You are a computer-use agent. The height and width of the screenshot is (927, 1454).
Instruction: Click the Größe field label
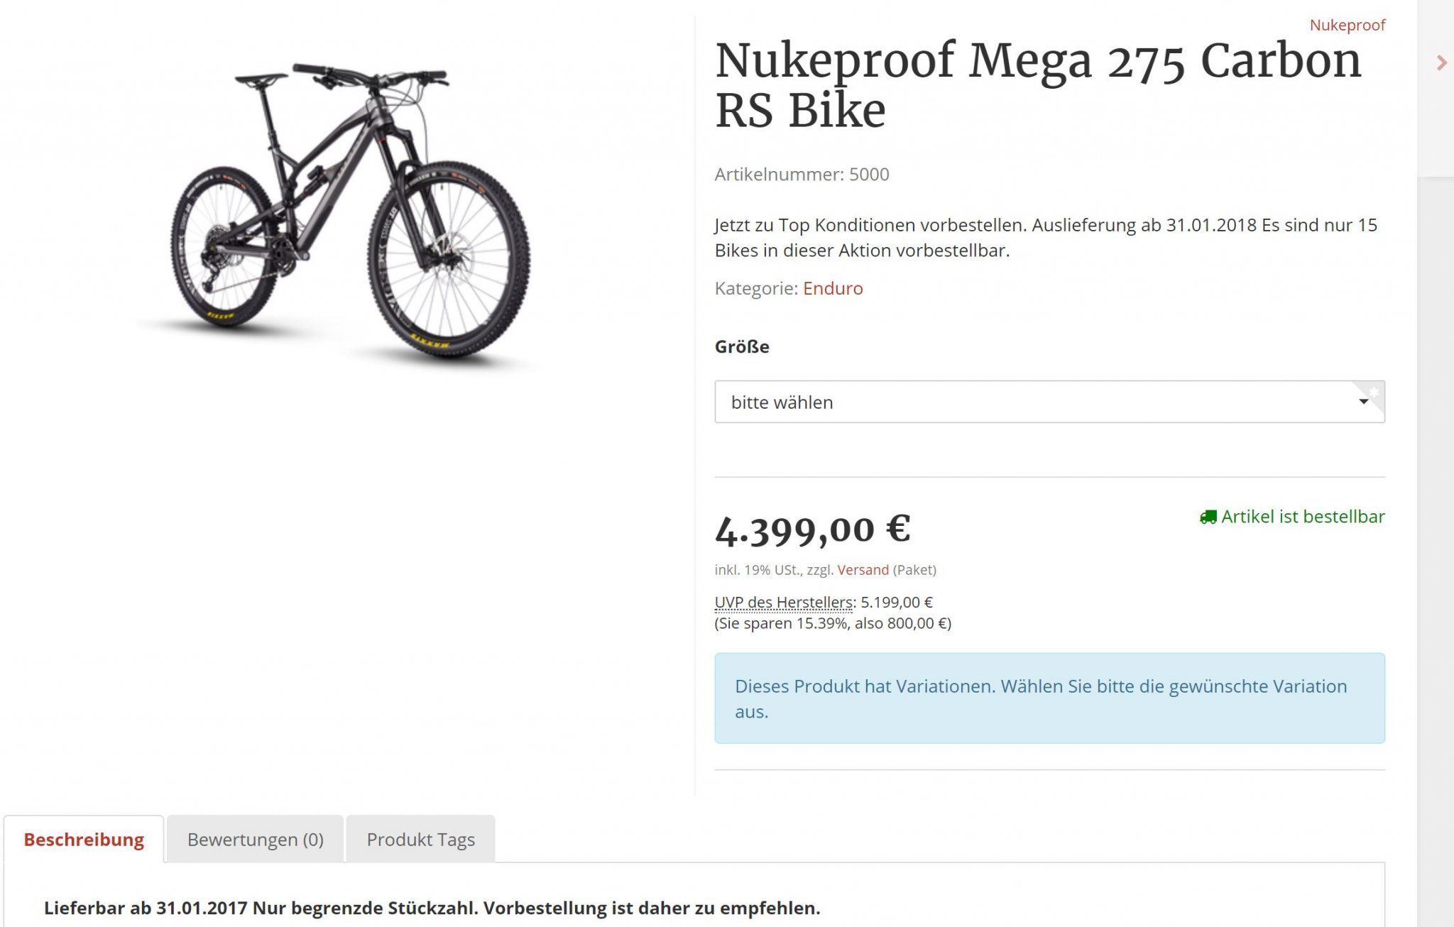(742, 347)
